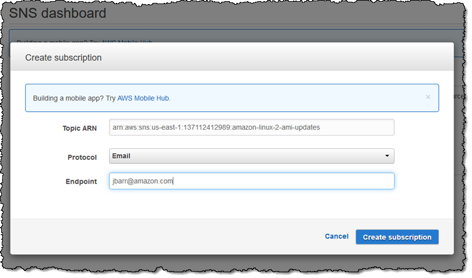Focus the Endpoint email field
The width and height of the screenshot is (472, 278).
pyautogui.click(x=251, y=181)
